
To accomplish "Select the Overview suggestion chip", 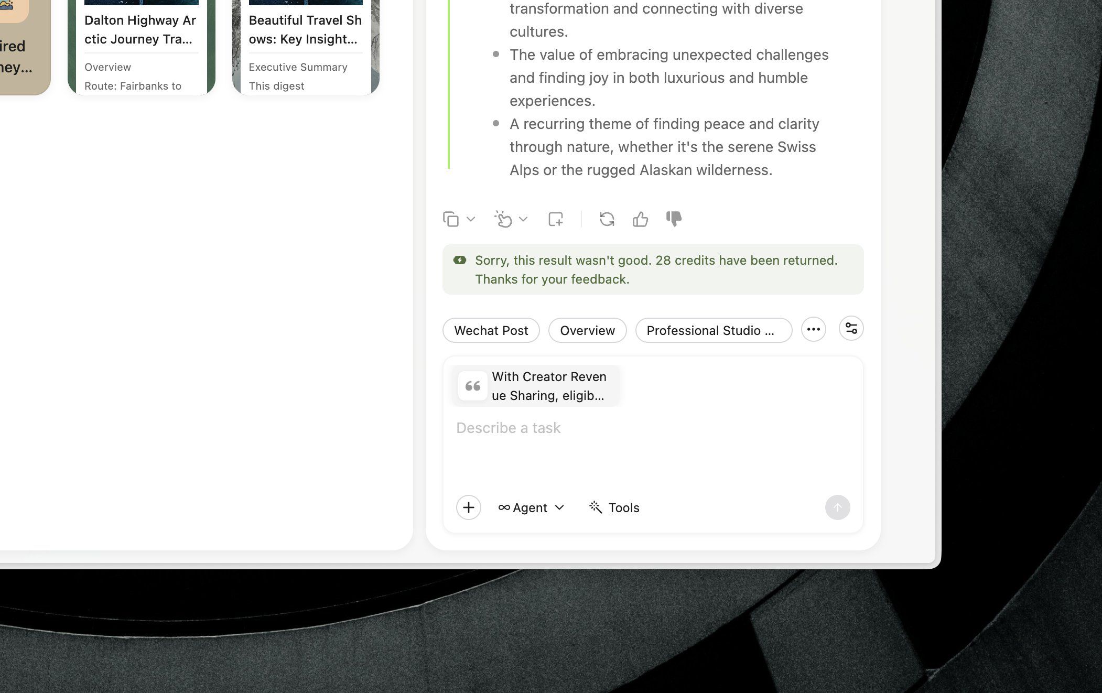I will tap(587, 330).
